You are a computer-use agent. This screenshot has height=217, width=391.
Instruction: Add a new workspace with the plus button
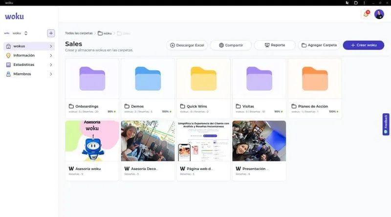pyautogui.click(x=51, y=33)
